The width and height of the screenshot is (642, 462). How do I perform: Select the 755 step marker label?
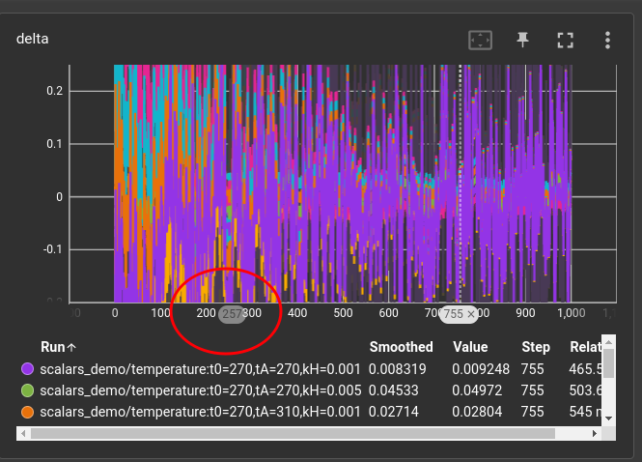coord(454,314)
